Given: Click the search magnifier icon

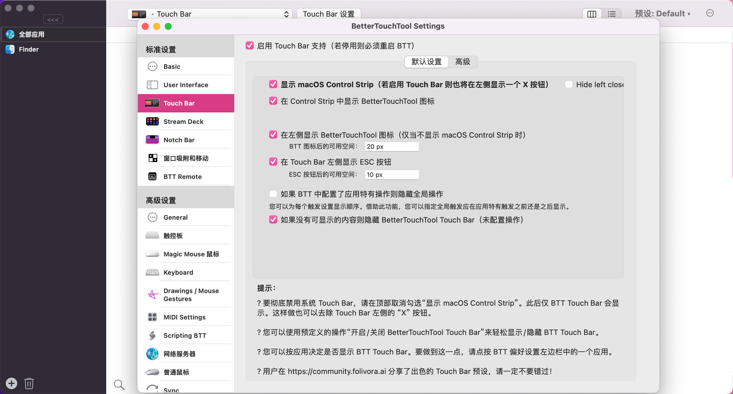Looking at the screenshot, I should [x=119, y=385].
